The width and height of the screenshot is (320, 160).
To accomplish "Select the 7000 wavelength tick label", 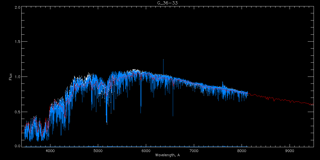I will [x=194, y=151].
